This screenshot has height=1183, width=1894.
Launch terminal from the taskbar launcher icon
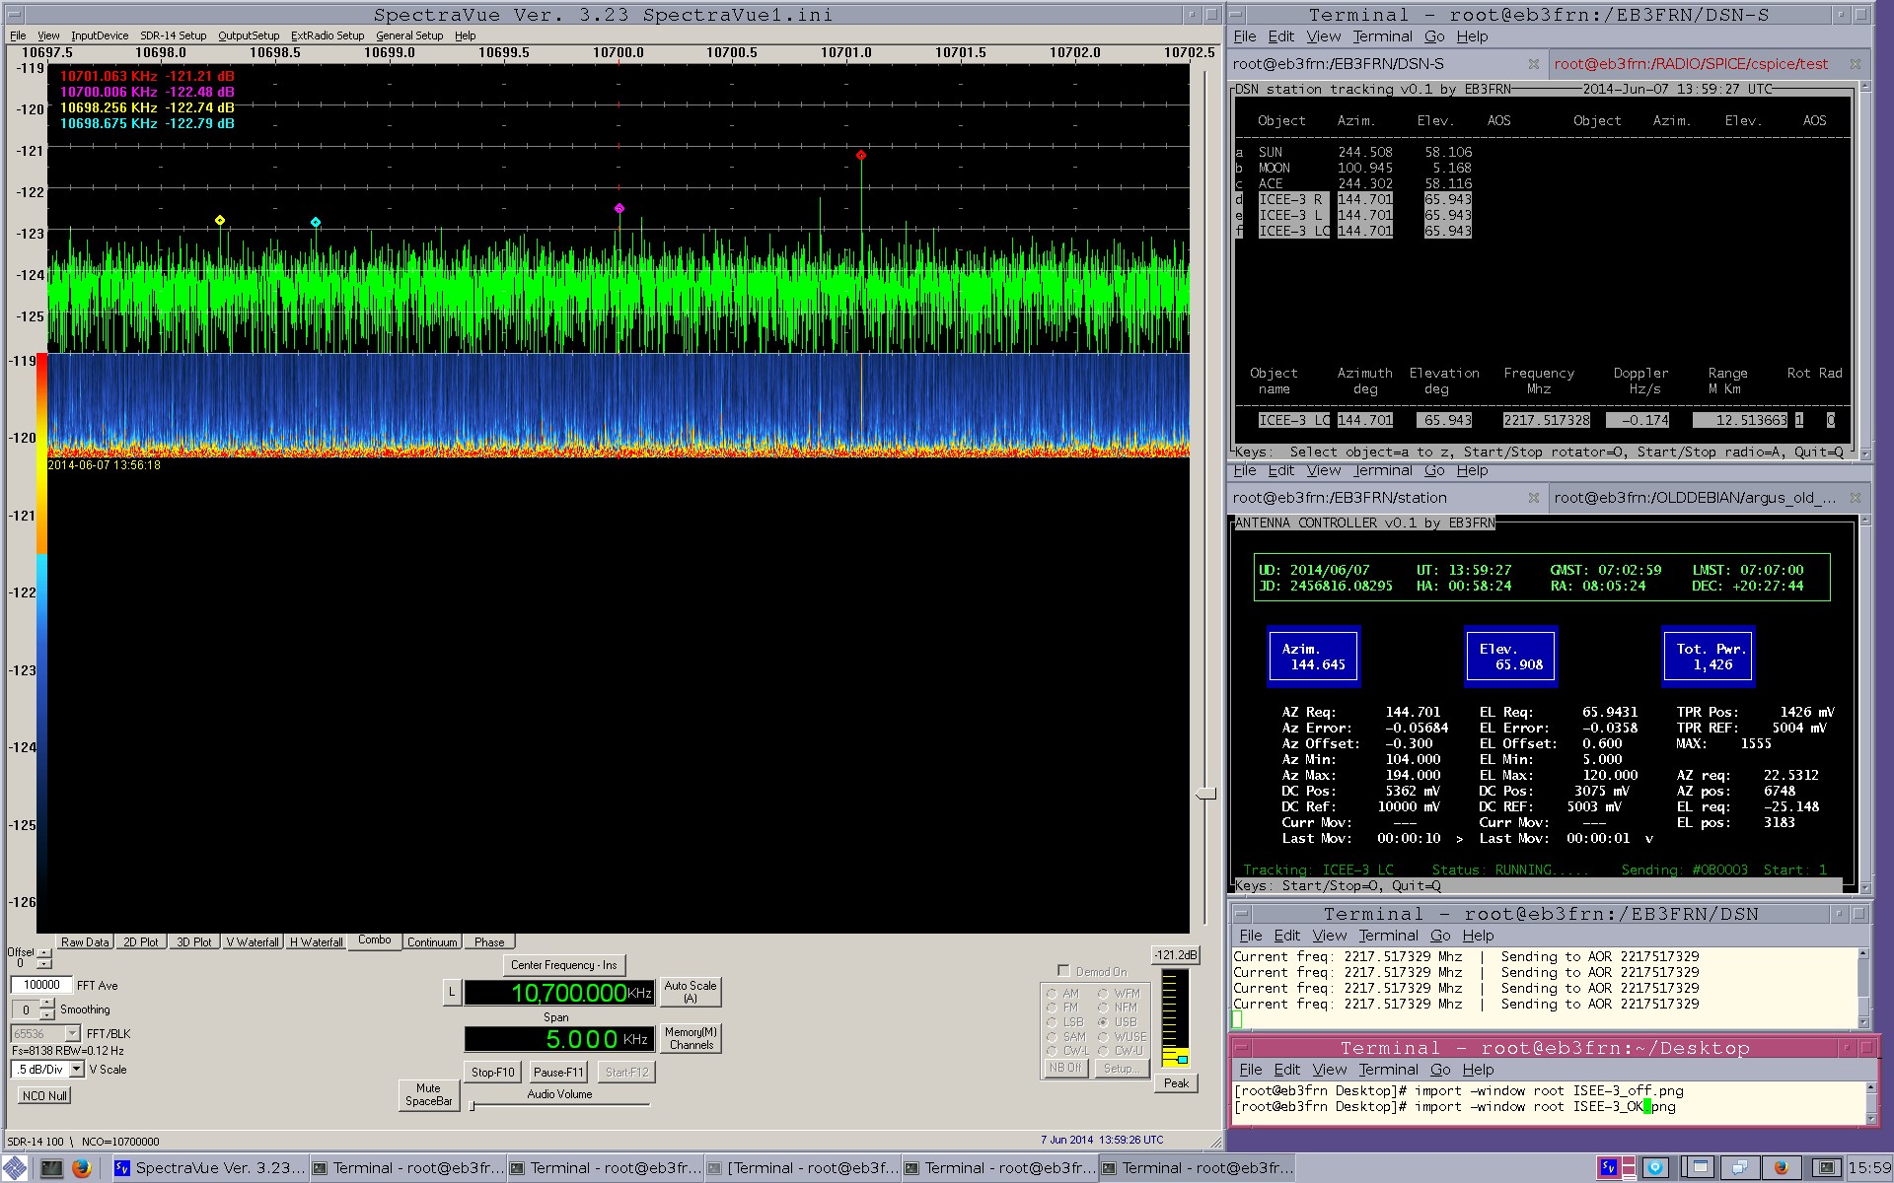coord(51,1168)
